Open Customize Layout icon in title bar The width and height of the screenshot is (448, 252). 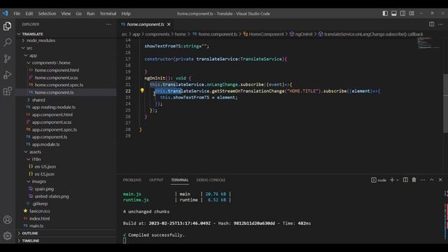412,13
